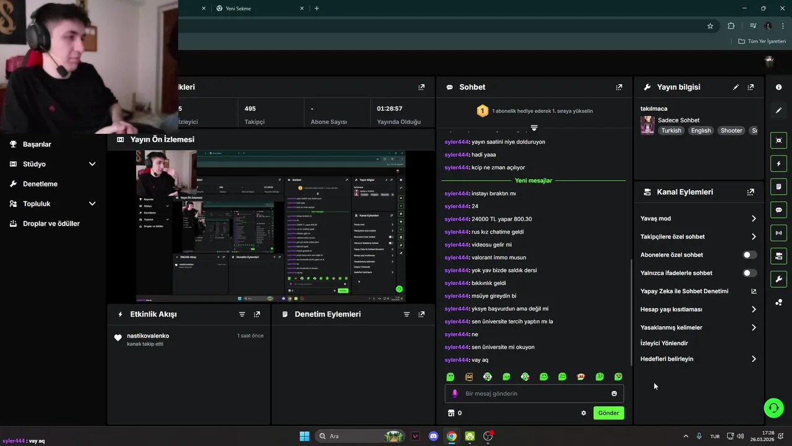Pop out the Yayın bilgisi panel

pos(751,87)
